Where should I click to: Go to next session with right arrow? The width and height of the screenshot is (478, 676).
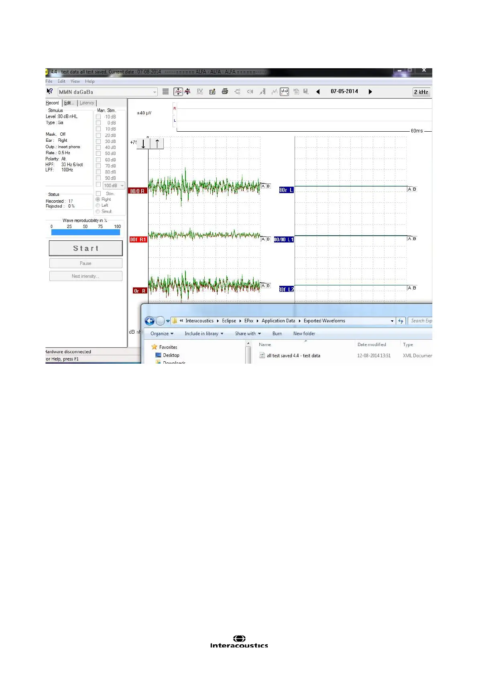370,92
